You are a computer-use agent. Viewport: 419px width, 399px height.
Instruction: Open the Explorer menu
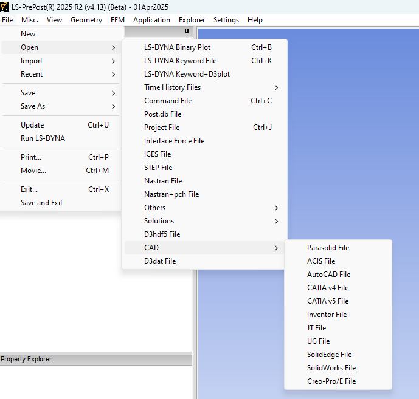[x=192, y=20]
